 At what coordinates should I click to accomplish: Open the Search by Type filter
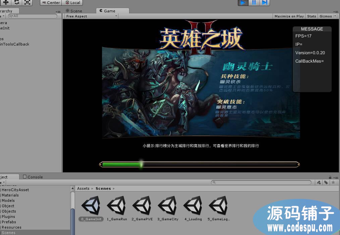tap(319, 182)
